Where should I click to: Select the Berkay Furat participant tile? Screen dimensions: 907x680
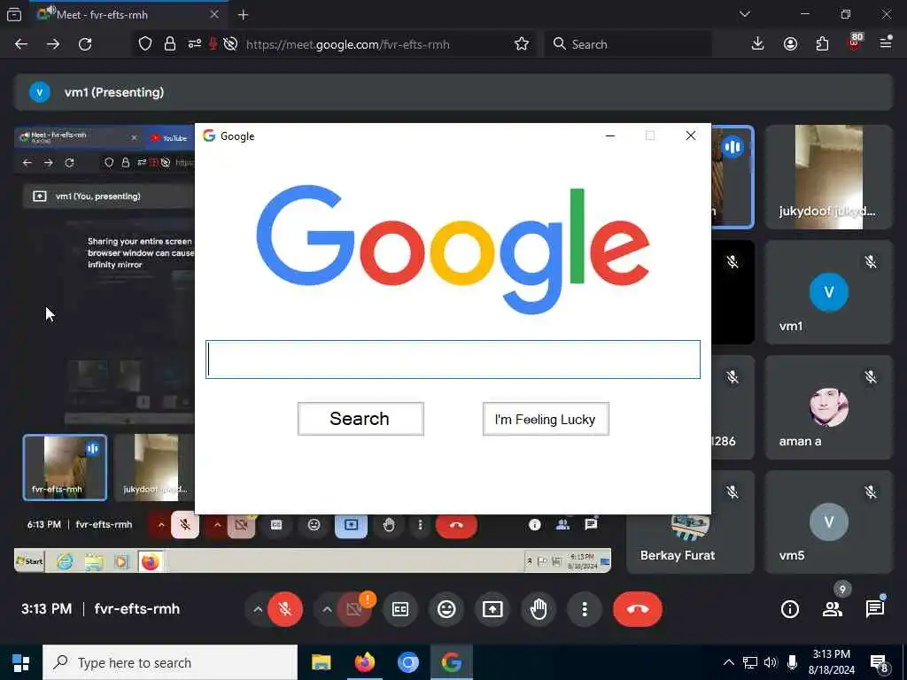tap(690, 544)
